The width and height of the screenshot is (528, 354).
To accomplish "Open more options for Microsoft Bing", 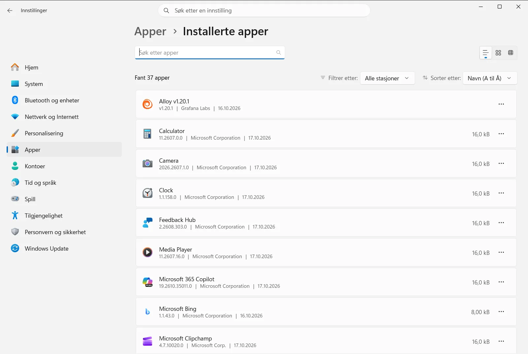I will coord(501,312).
